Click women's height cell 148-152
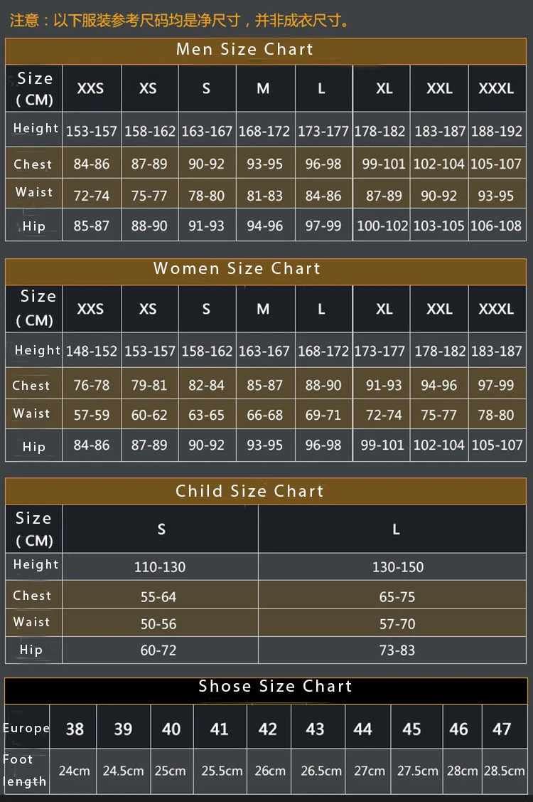The height and width of the screenshot is (802, 533). tap(92, 351)
